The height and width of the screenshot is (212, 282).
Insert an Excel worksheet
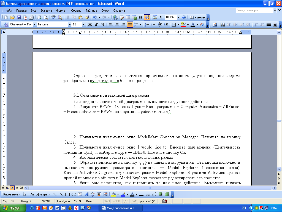point(134,17)
